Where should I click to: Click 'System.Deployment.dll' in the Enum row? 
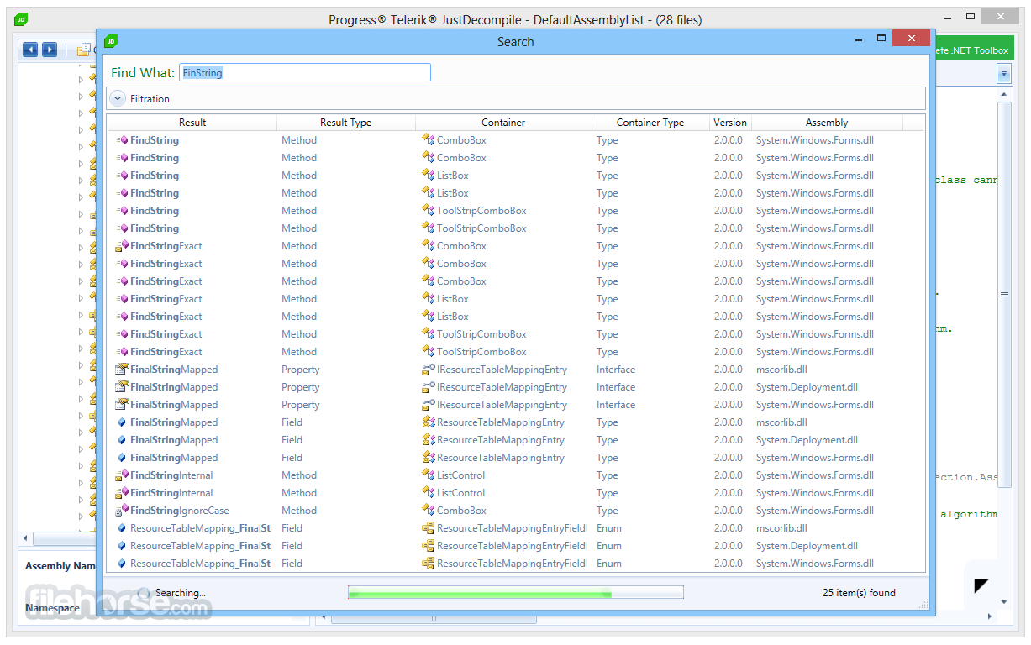[x=807, y=546]
